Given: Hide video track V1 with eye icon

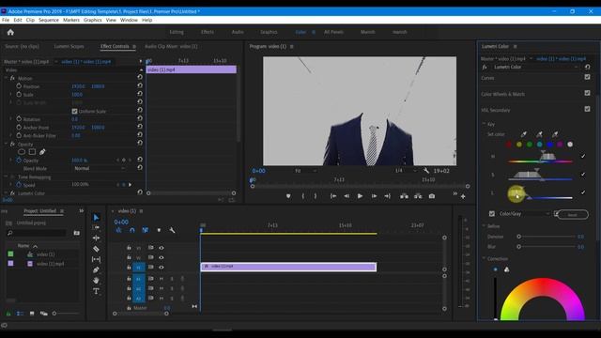Looking at the screenshot, I should (x=162, y=267).
